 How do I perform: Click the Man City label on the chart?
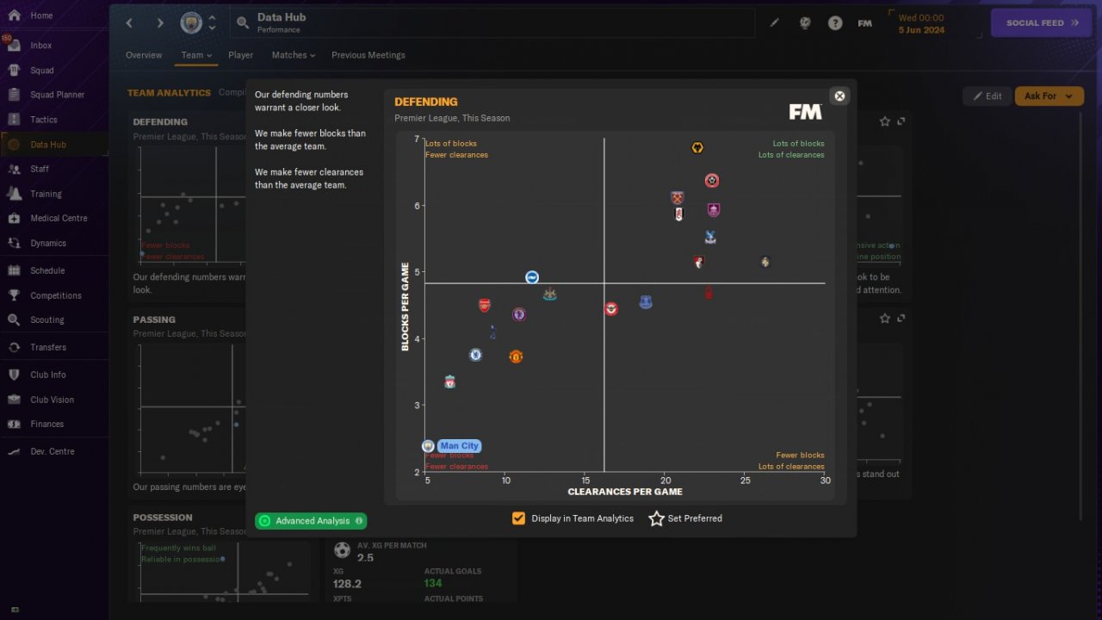[460, 446]
